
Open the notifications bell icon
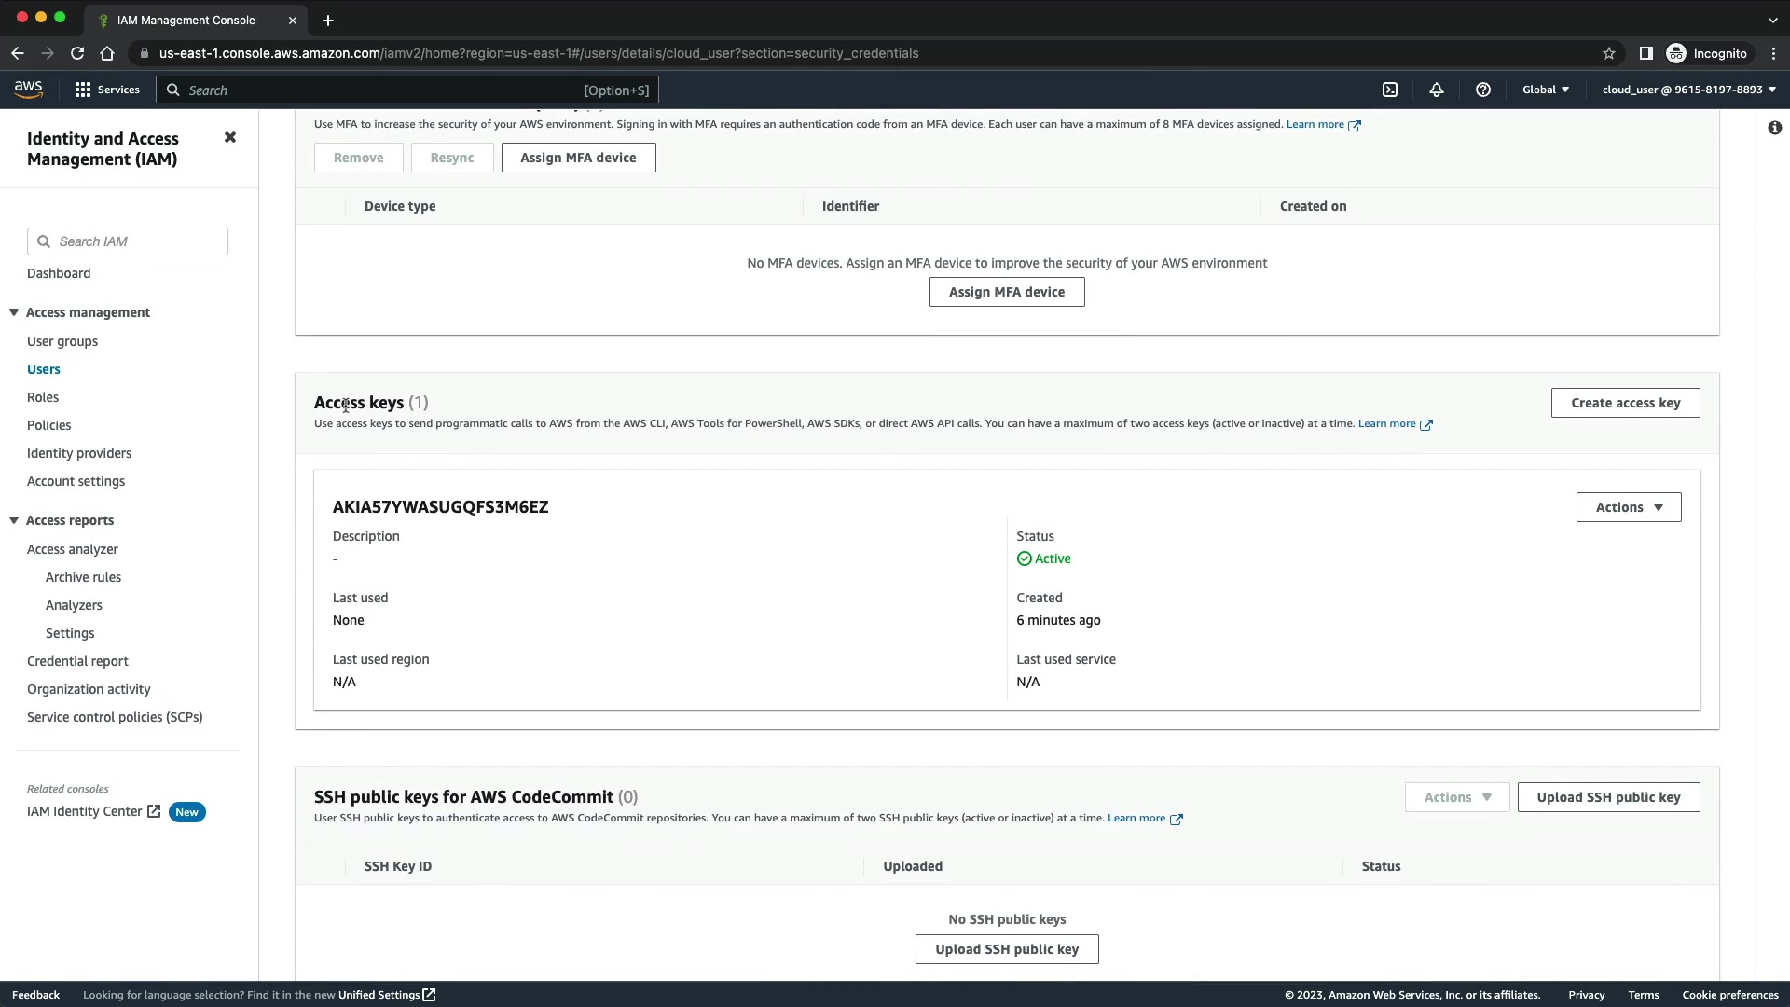click(1436, 90)
